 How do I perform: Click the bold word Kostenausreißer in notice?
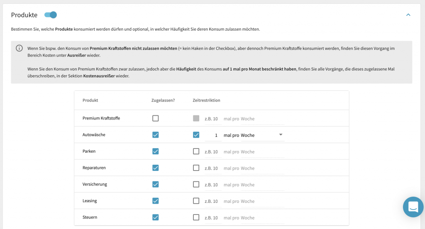(x=99, y=76)
